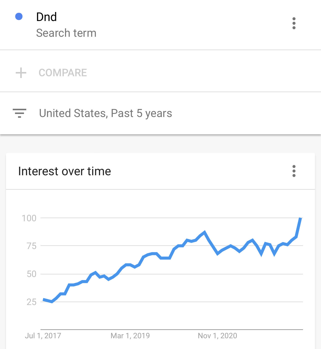Screen dimensions: 321x349
Task: Open the three-dot menu for Dnd term
Action: tap(294, 23)
